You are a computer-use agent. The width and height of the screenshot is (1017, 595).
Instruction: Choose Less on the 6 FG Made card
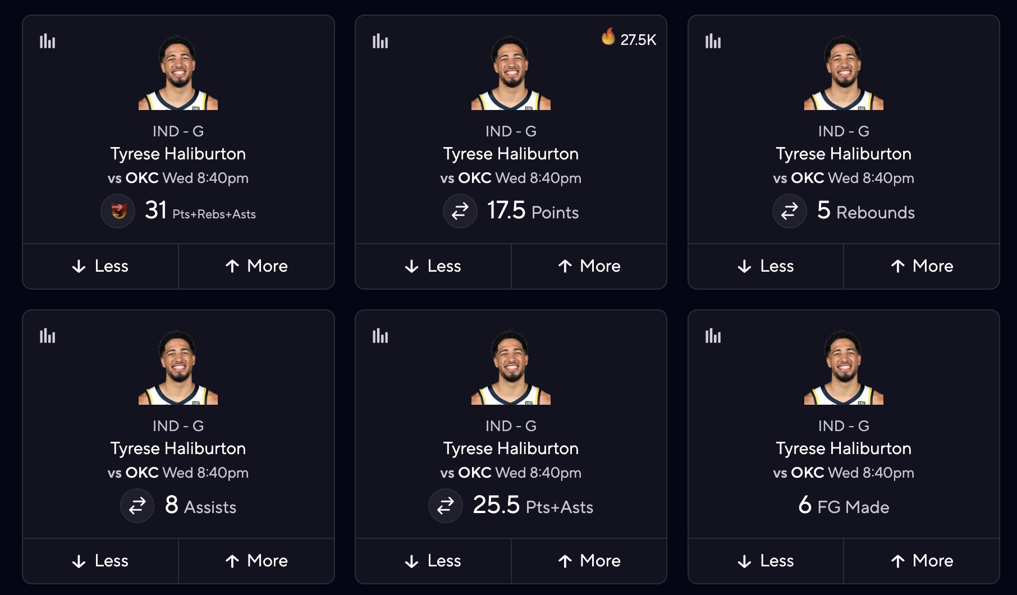(766, 561)
